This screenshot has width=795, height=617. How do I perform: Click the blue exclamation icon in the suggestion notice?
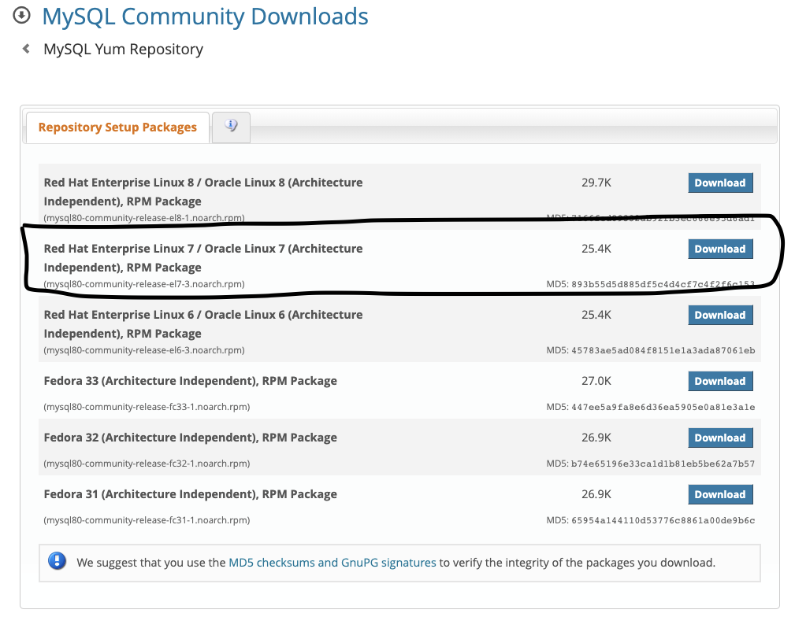[x=57, y=561]
